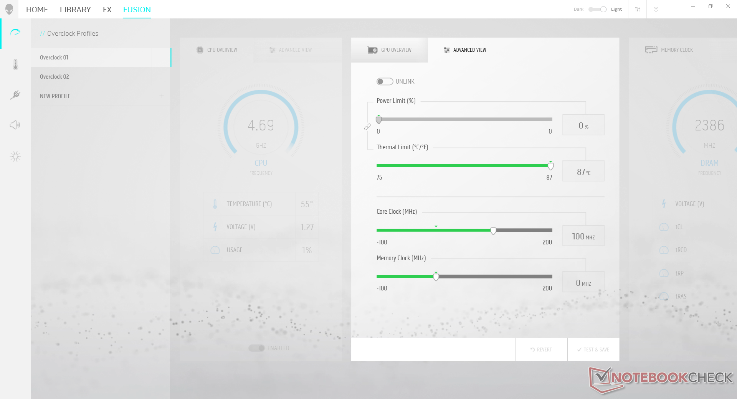Screen dimensions: 737x399
Task: Open the overclocking sidebar gauge icon
Action: pyautogui.click(x=15, y=33)
